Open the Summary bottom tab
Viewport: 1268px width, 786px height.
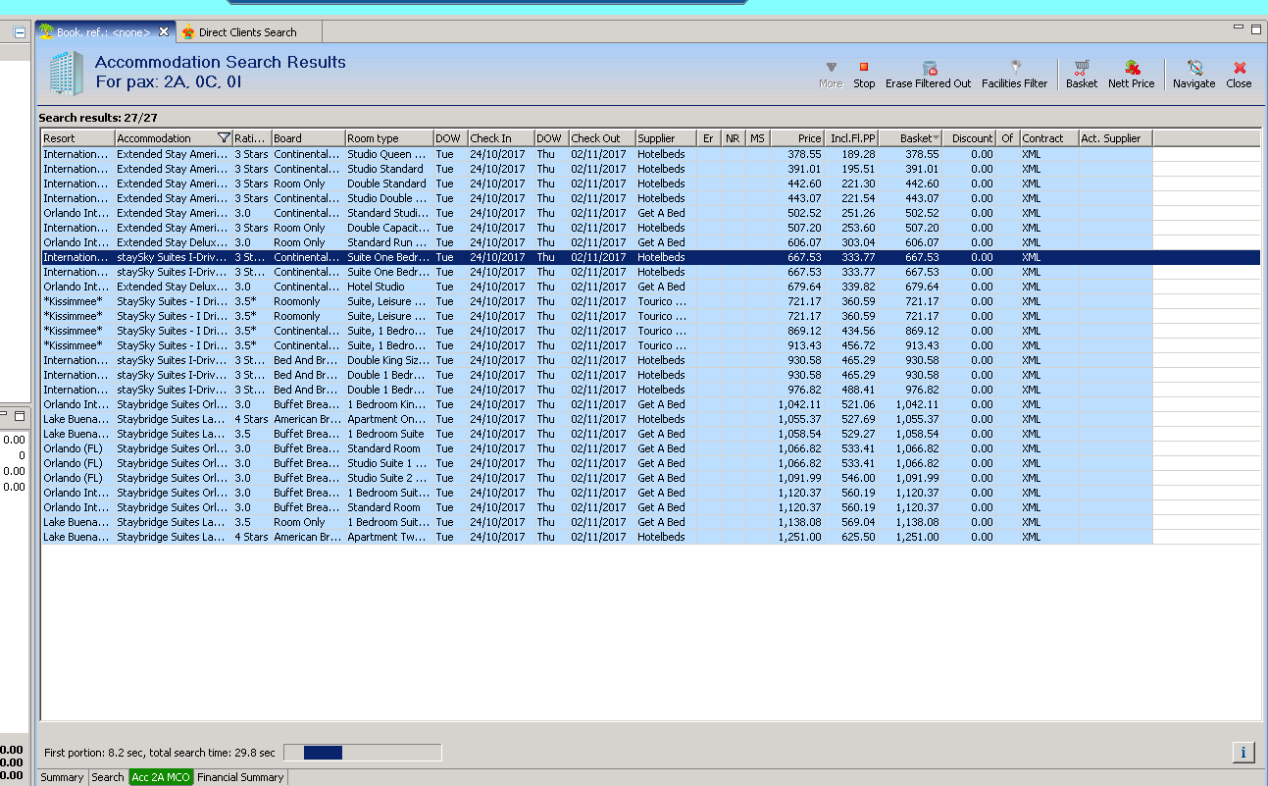click(x=62, y=777)
